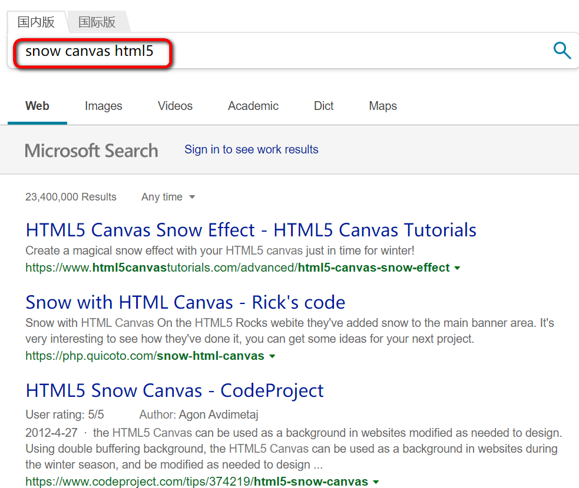
Task: Expand arrow beside html5canvastutorials URL
Action: [457, 268]
